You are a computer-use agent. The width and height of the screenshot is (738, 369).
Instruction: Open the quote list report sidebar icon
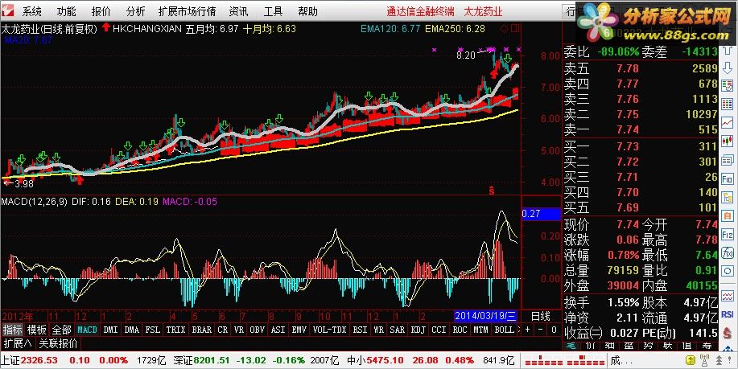click(728, 85)
